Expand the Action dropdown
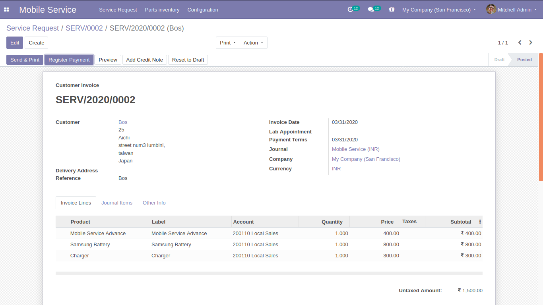Viewport: 543px width, 305px height. [253, 42]
